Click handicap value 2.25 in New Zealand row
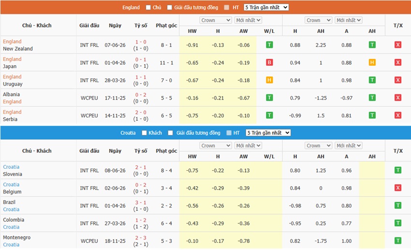The image size is (411, 250). pyautogui.click(x=321, y=45)
